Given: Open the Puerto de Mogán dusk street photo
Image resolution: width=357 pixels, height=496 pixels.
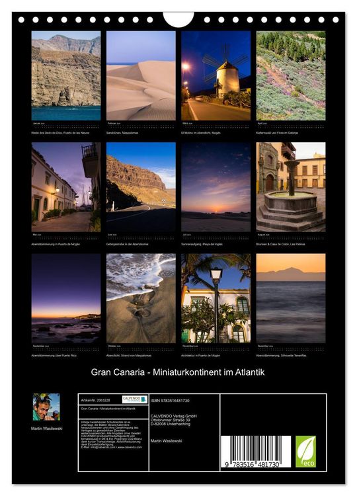Looking at the screenshot, I should tap(66, 187).
